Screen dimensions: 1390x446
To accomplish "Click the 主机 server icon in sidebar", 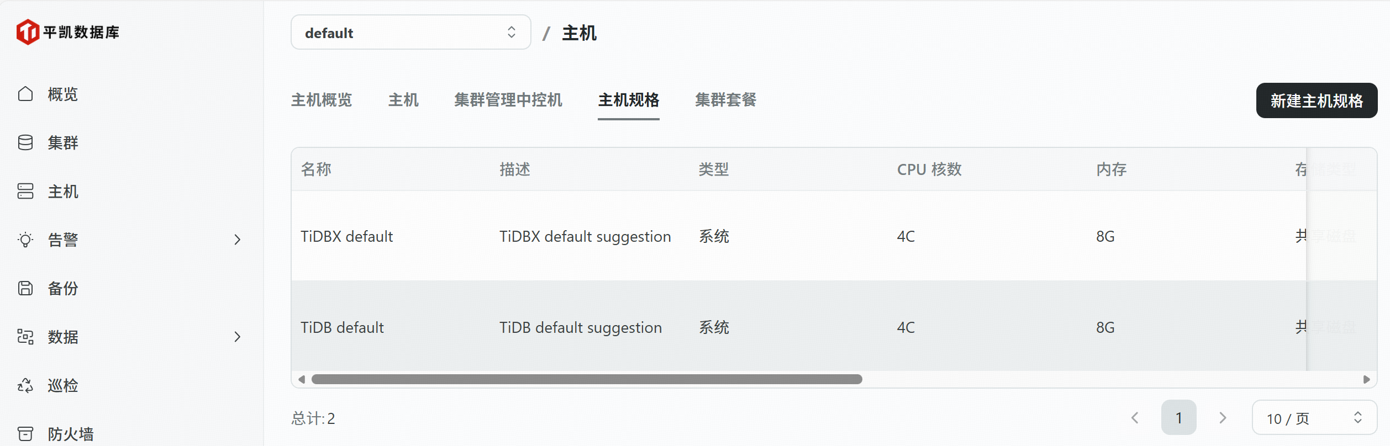I will click(25, 191).
